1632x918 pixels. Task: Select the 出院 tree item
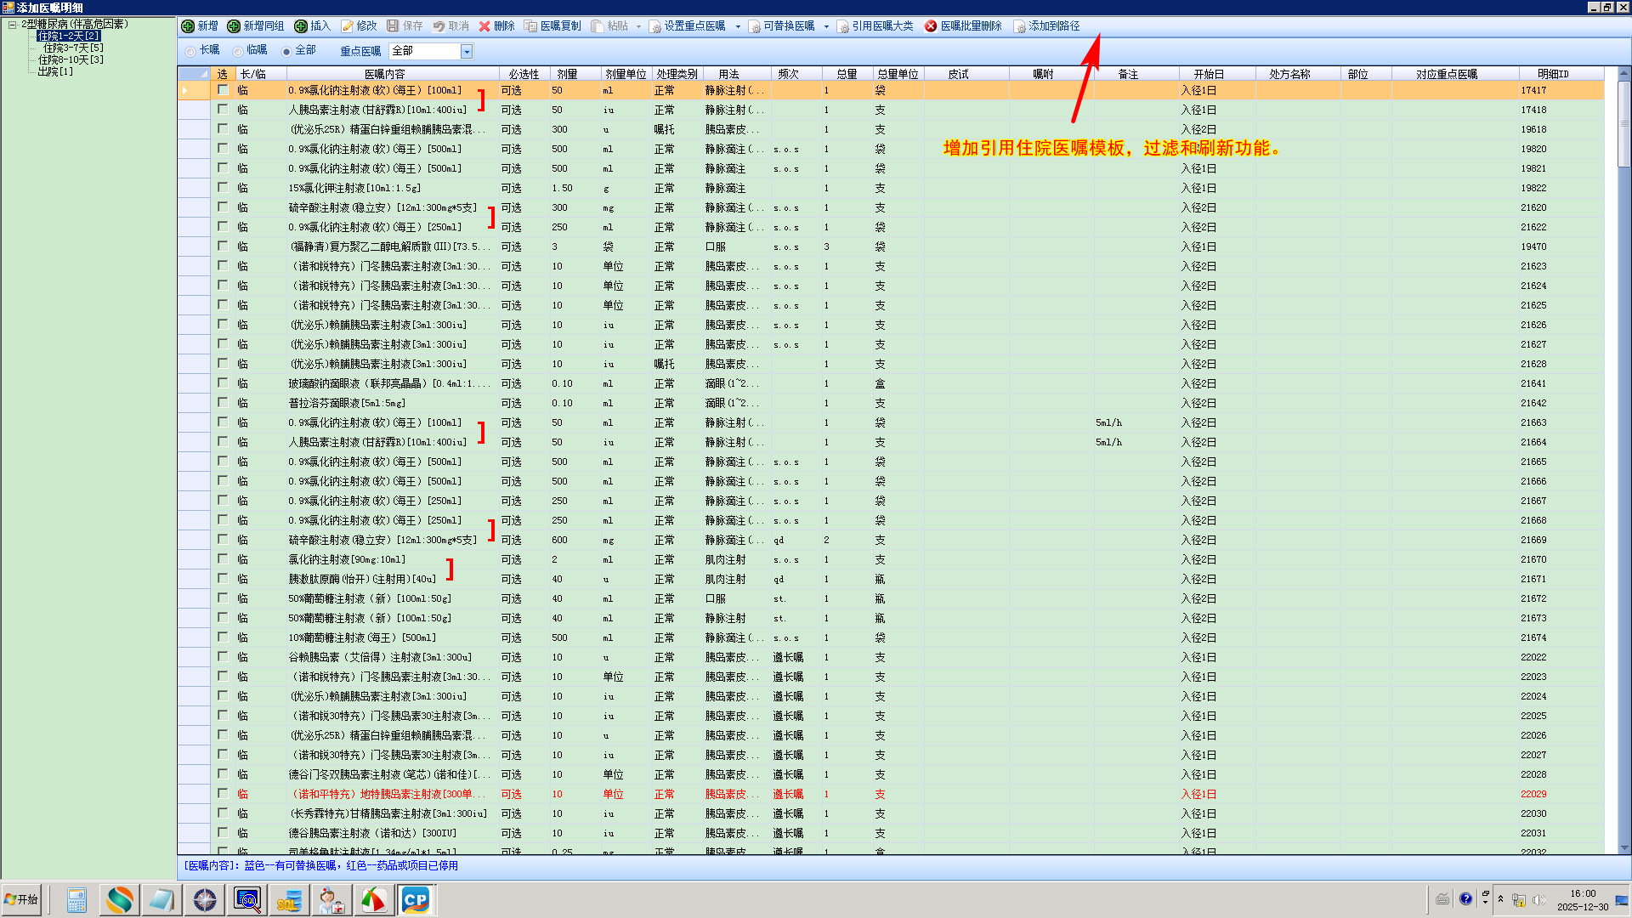pyautogui.click(x=55, y=71)
